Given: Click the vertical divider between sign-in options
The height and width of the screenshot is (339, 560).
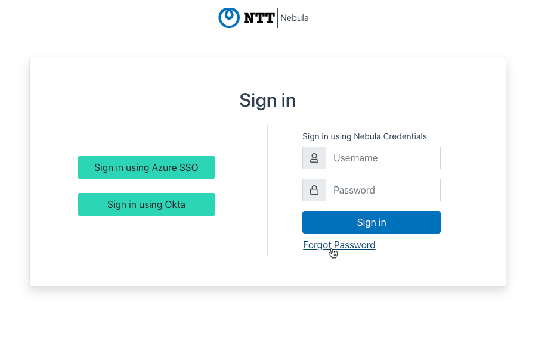Looking at the screenshot, I should click(x=268, y=191).
